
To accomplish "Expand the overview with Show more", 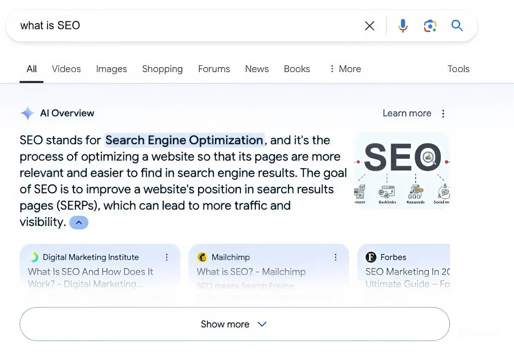I will pos(234,324).
